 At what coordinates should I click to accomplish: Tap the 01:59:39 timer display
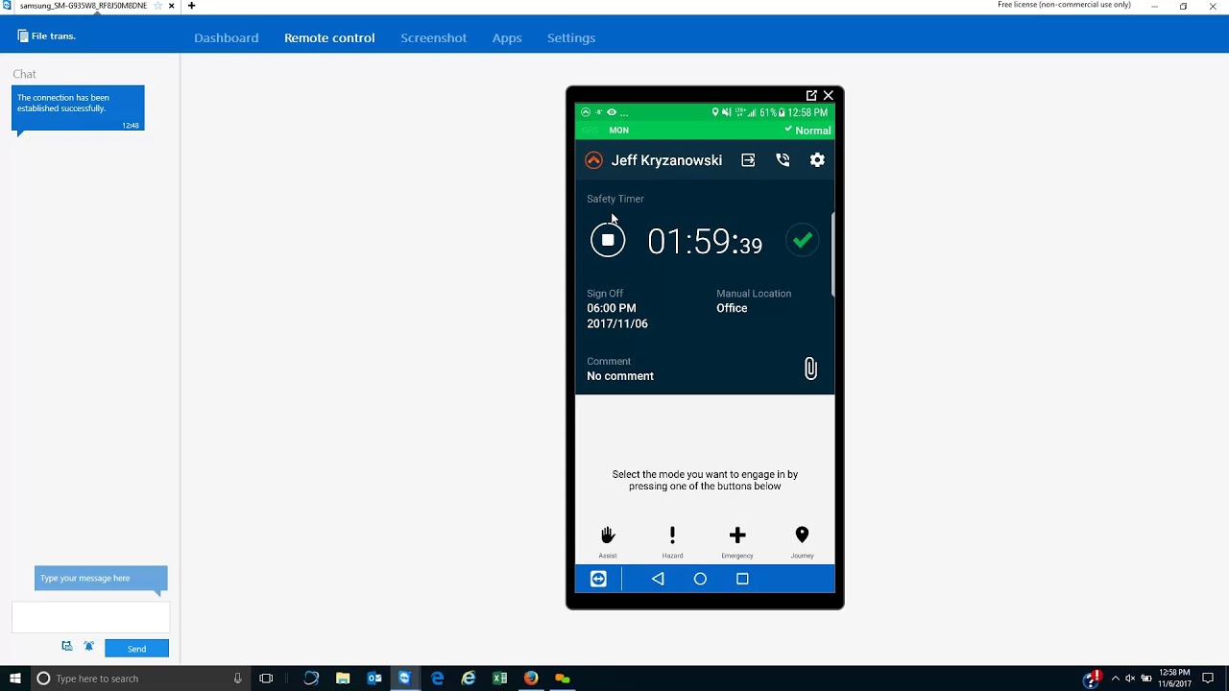pos(705,242)
